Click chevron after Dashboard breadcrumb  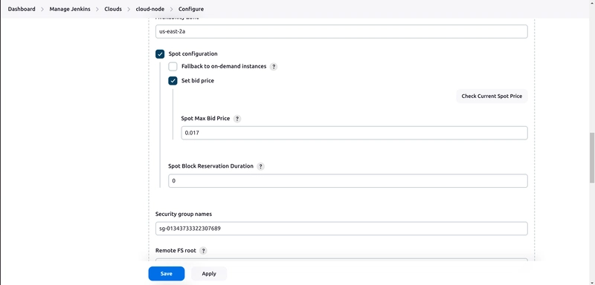[42, 9]
